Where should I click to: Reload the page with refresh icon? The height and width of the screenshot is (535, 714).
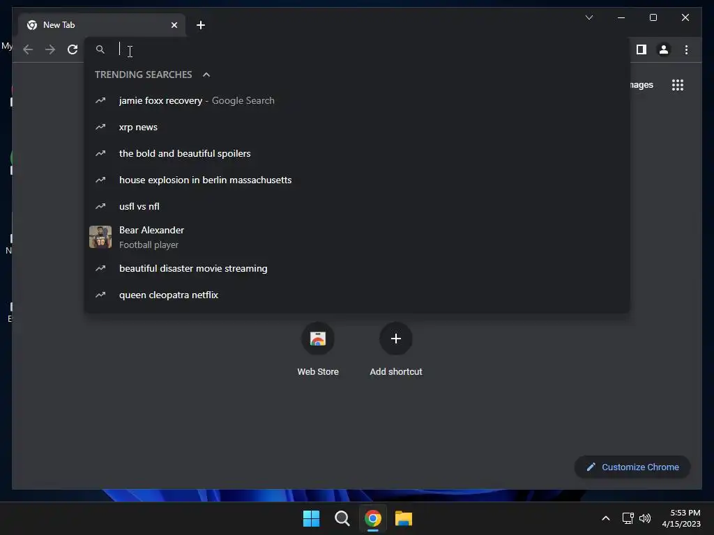[x=73, y=49]
